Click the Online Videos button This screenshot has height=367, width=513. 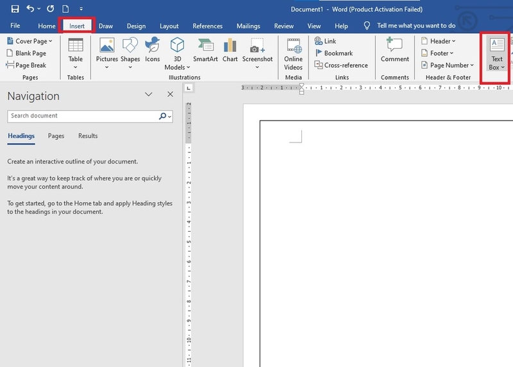tap(294, 53)
